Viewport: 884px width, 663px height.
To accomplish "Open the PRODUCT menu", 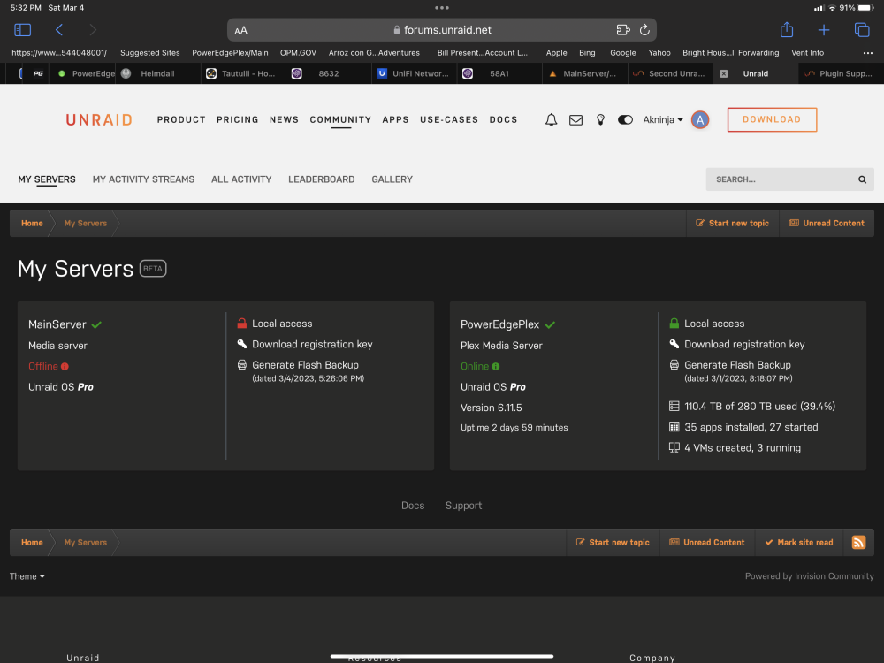I will pyautogui.click(x=181, y=119).
